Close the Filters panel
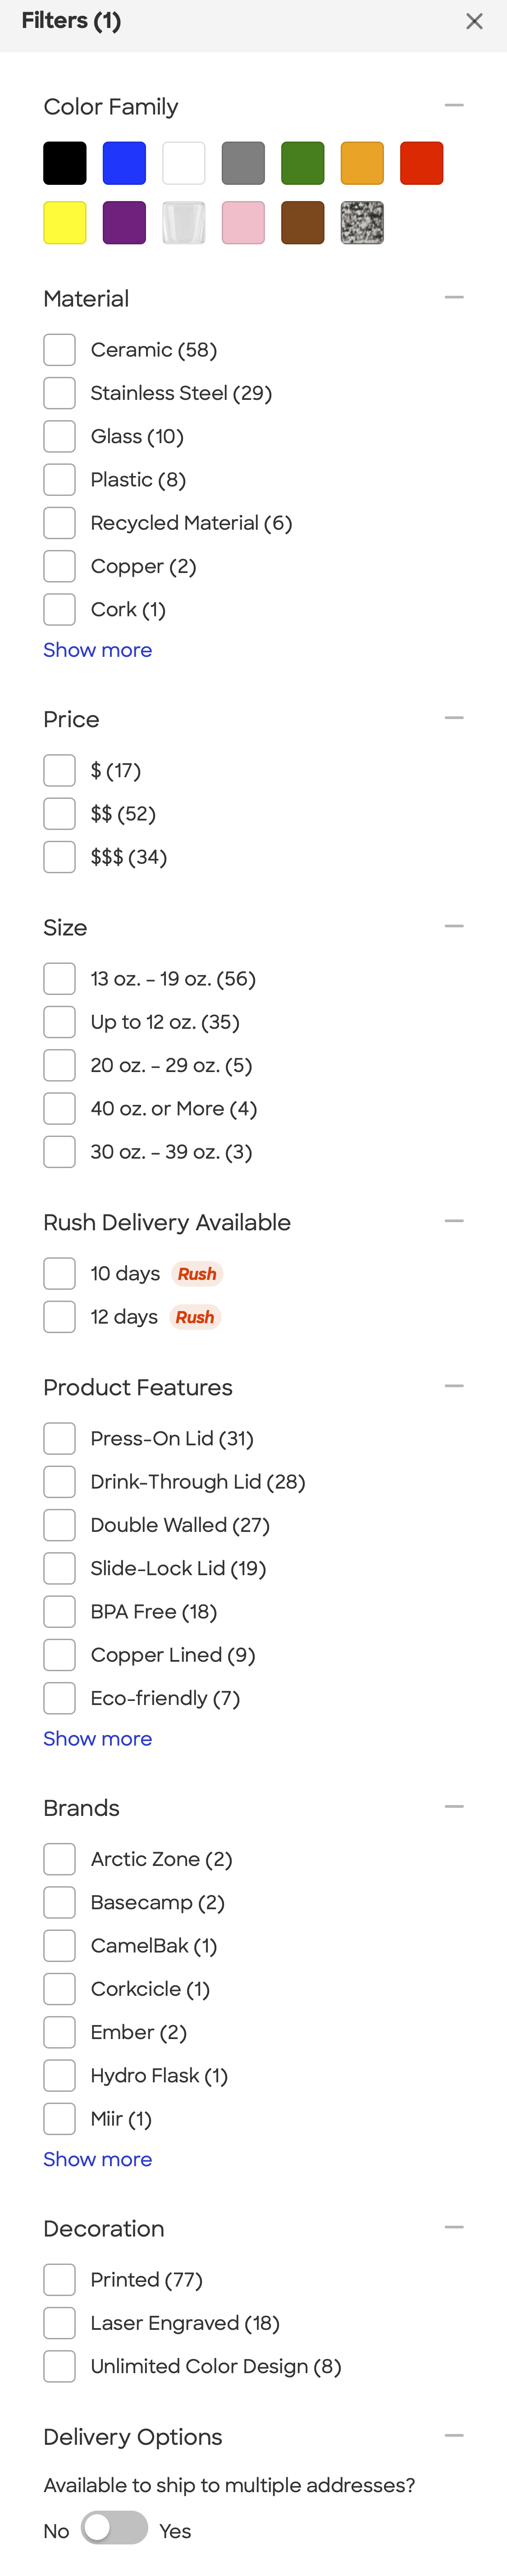The height and width of the screenshot is (2576, 507). (475, 21)
